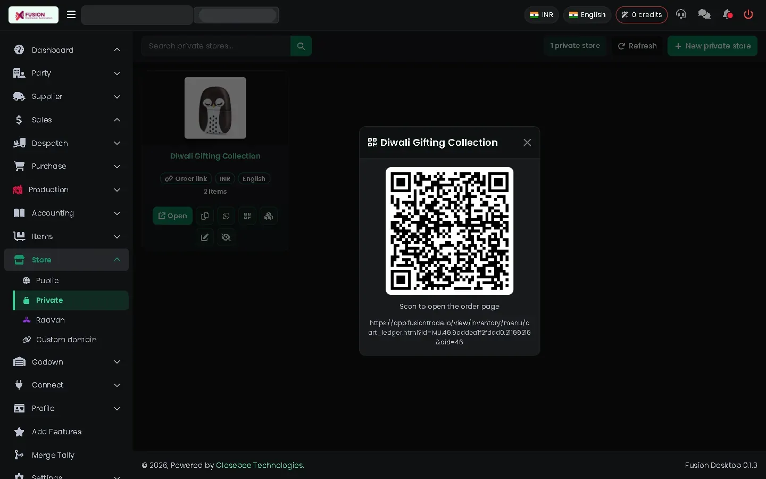Viewport: 766px width, 479px height.
Task: Click the cubes icon on store card
Action: pos(269,216)
